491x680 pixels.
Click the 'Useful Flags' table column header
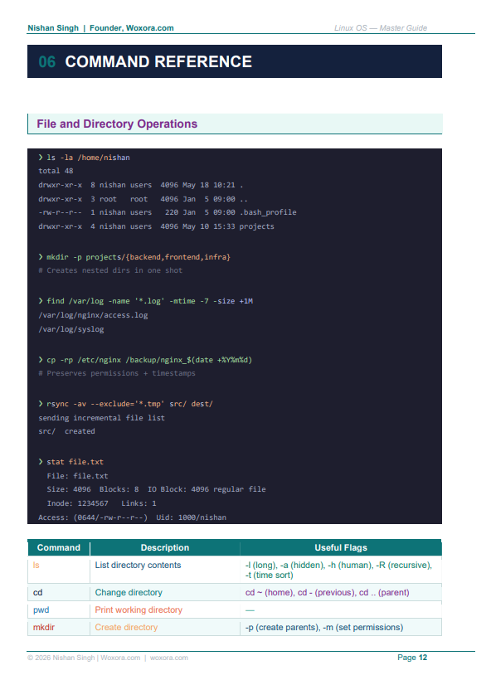[341, 547]
